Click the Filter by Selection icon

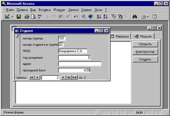click(114, 17)
